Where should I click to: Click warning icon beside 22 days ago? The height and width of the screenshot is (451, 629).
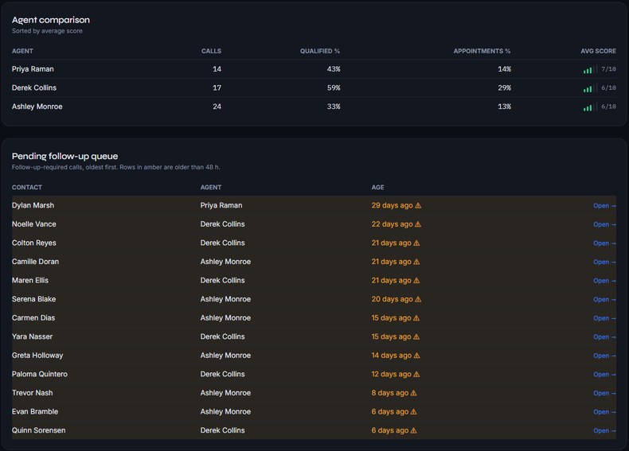418,224
